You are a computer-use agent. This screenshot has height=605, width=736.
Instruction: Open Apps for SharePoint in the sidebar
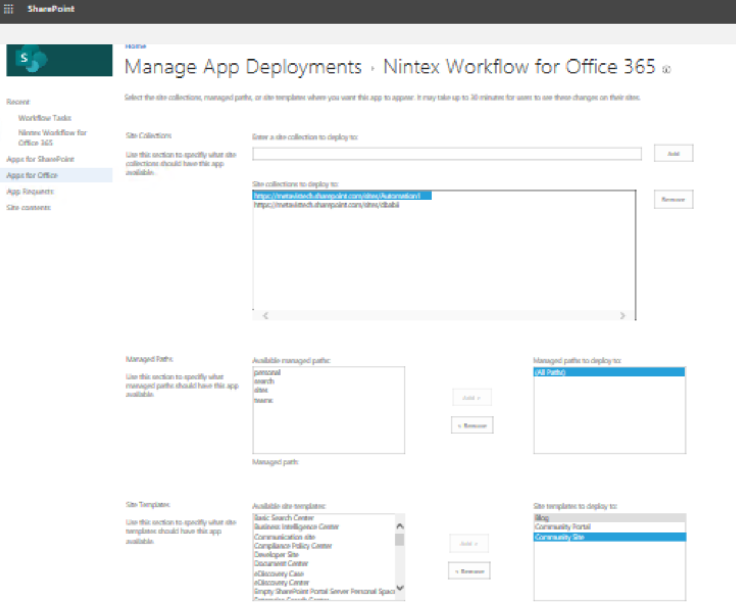point(39,159)
